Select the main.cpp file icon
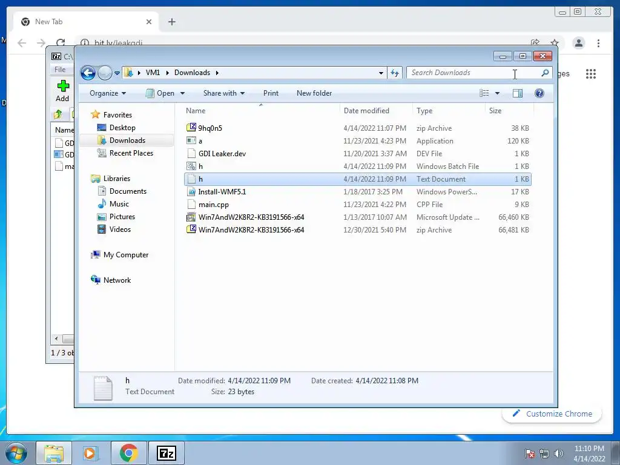620x465 pixels. [191, 205]
